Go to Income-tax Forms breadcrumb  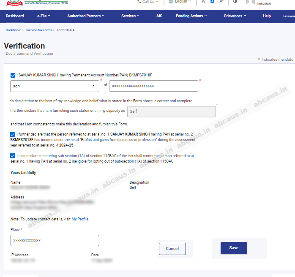(x=40, y=30)
